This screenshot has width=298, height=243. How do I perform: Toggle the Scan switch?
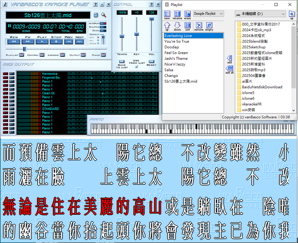coord(103,31)
